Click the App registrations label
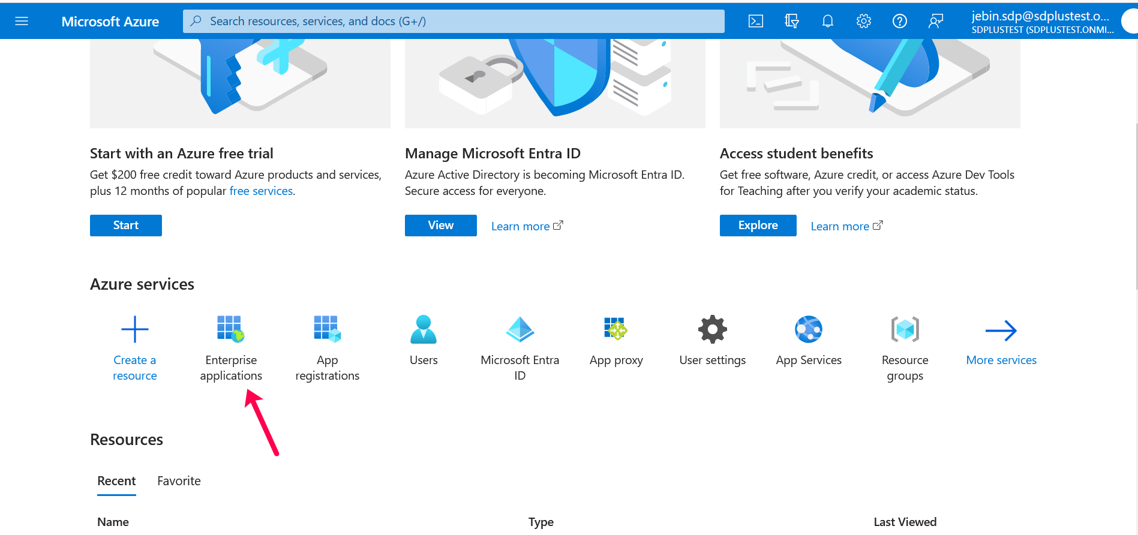Image resolution: width=1138 pixels, height=535 pixels. pos(328,368)
